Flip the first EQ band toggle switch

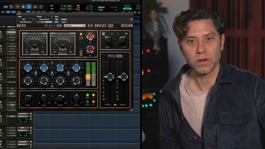coord(36,74)
